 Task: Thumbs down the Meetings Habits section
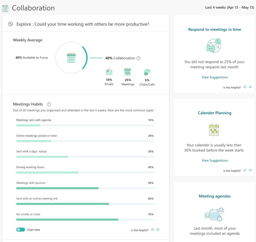(158, 230)
